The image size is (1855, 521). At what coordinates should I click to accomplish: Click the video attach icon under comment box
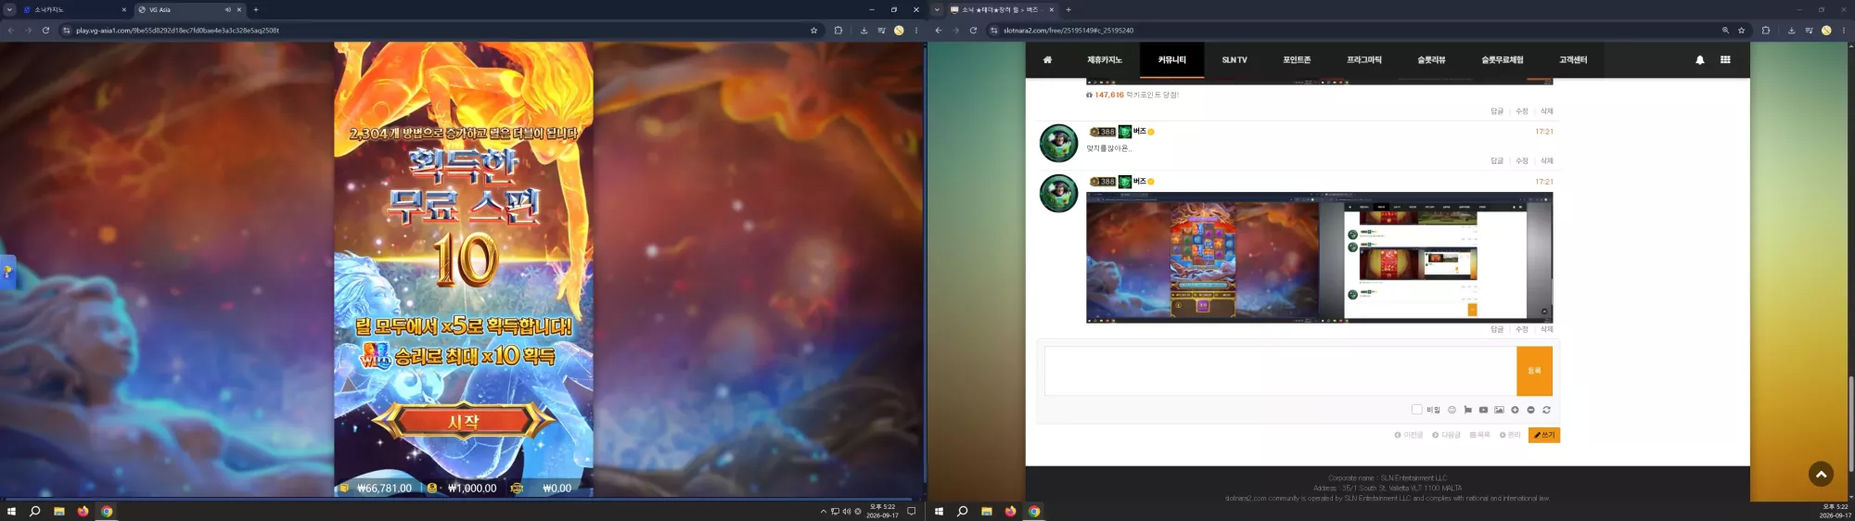[x=1483, y=410]
